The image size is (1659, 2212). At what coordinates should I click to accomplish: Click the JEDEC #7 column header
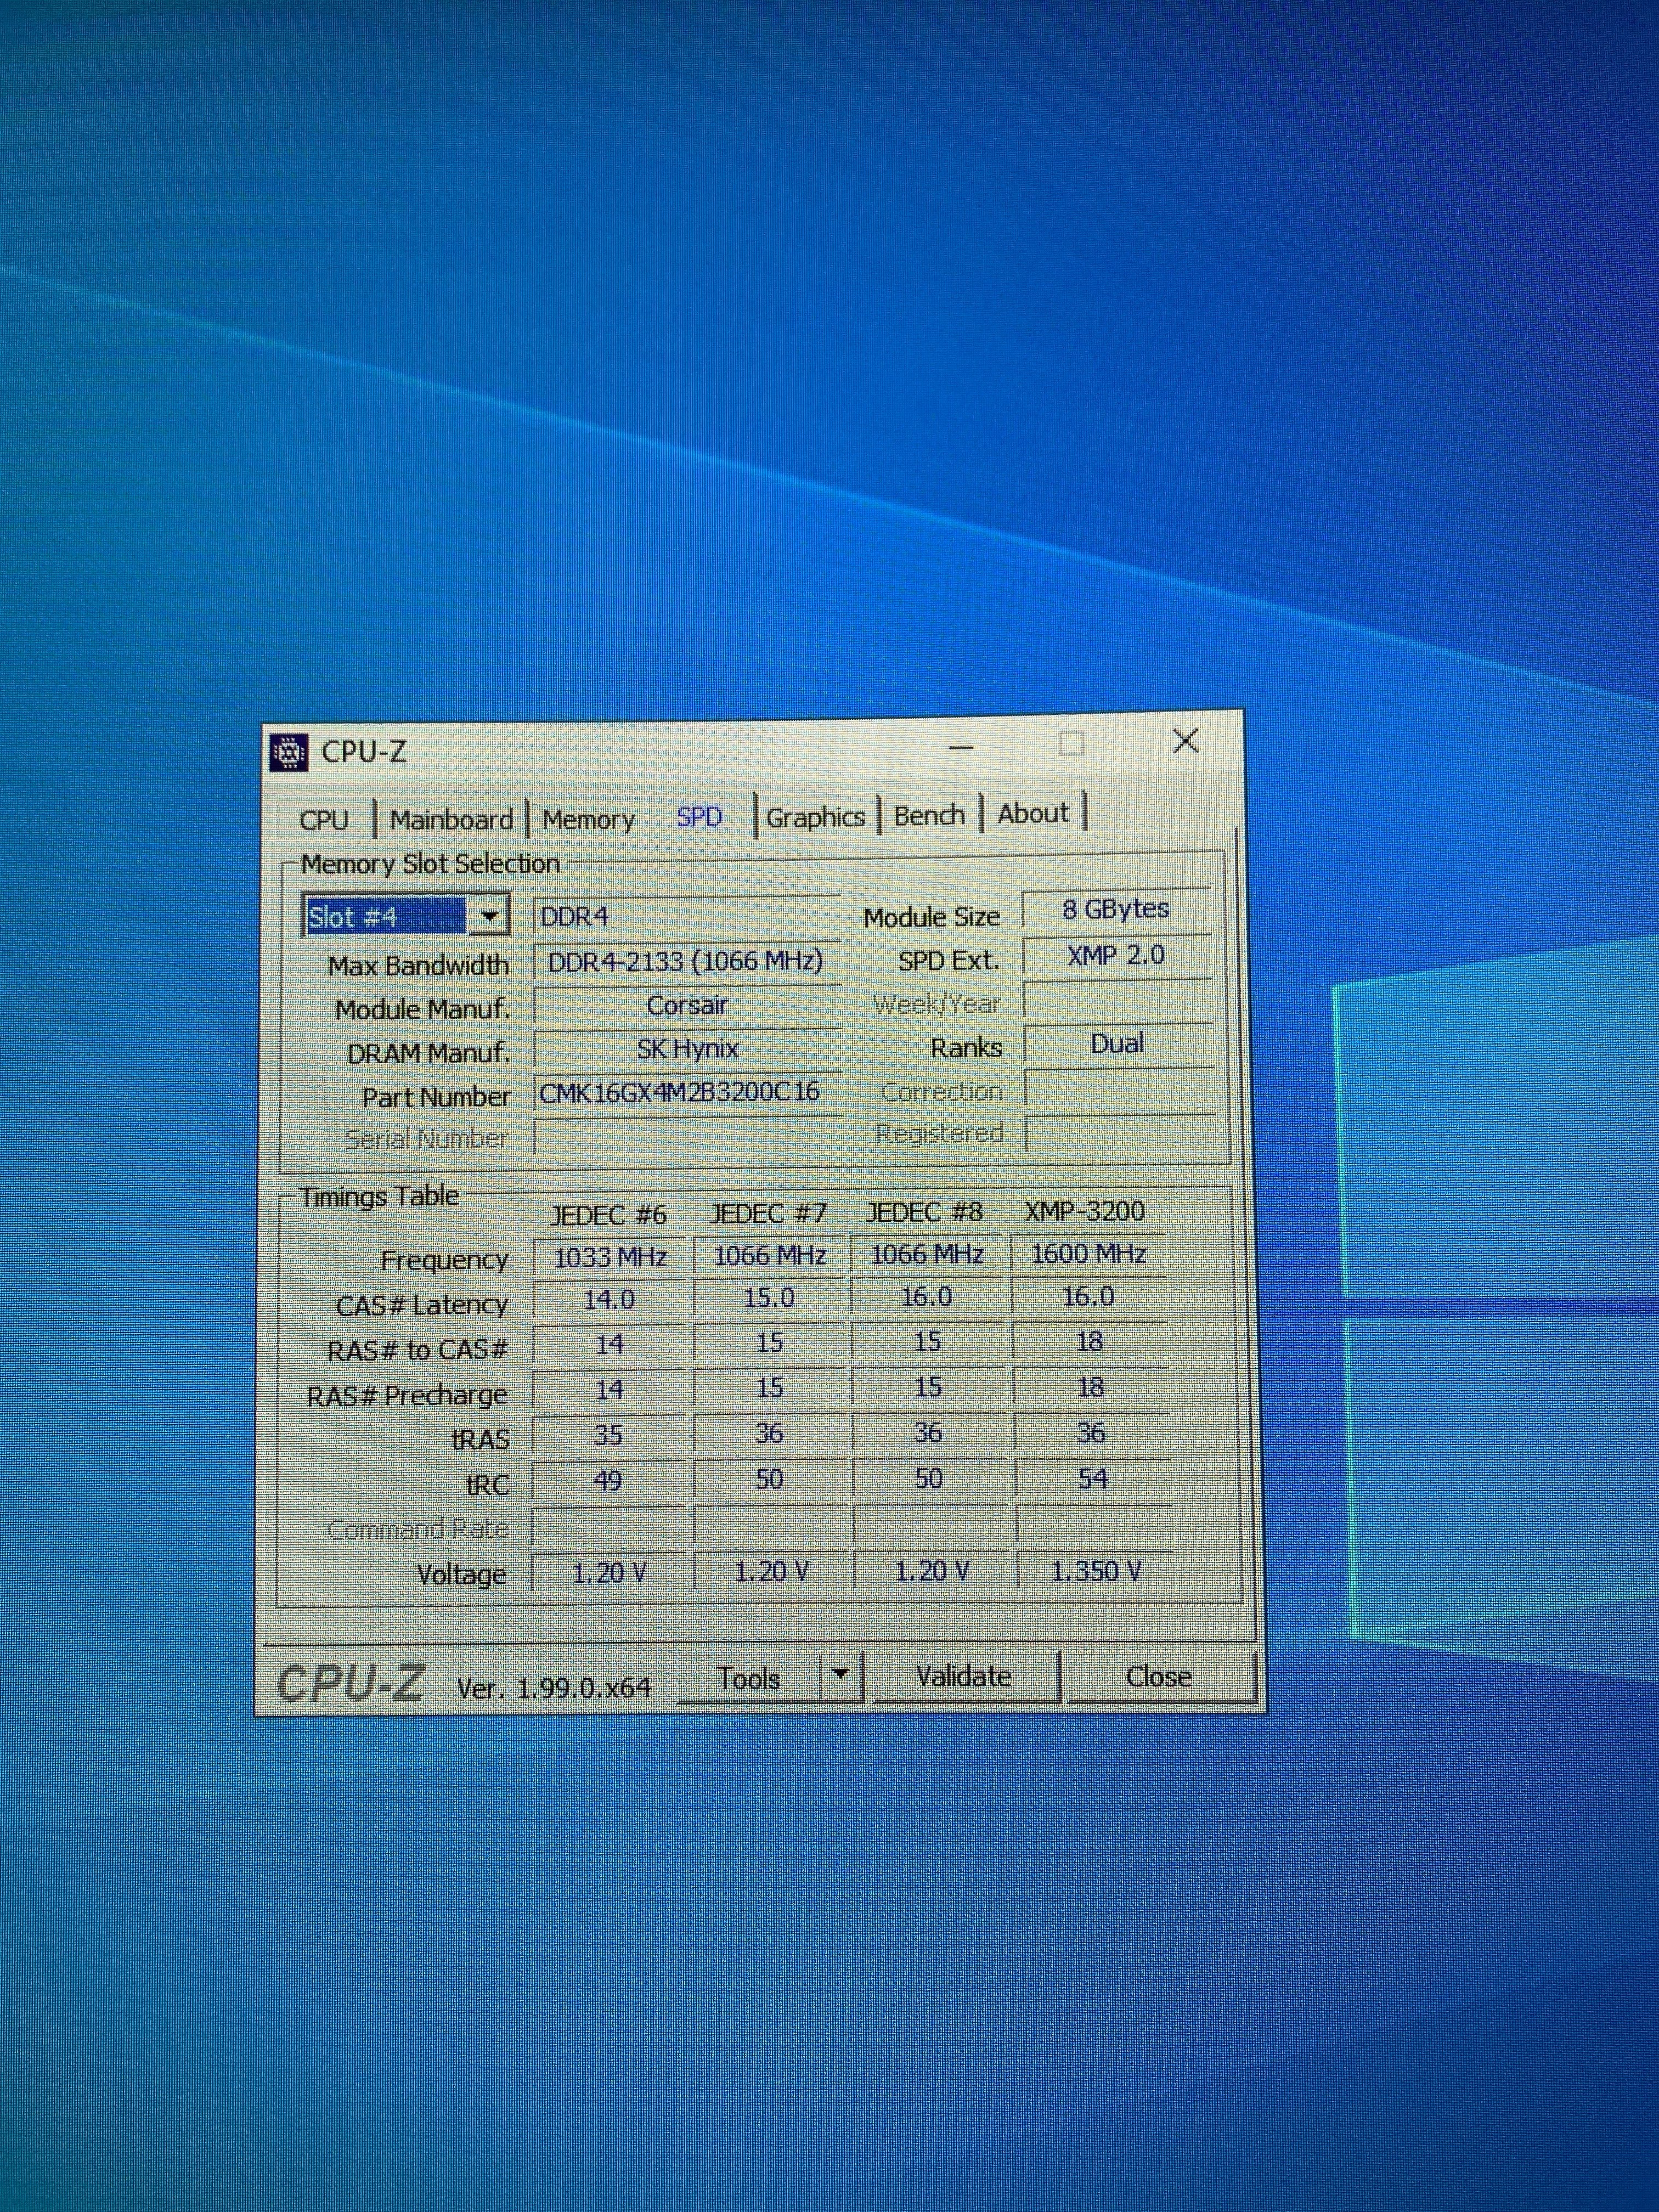point(768,1213)
